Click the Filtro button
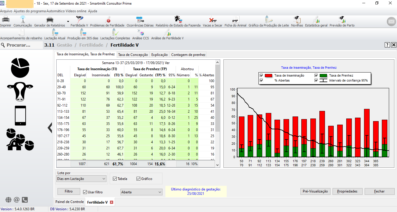 tap(69, 191)
